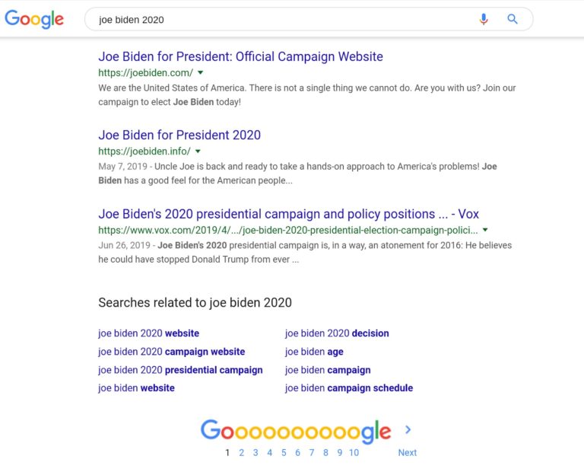
Task: Expand dropdown arrow beside joebiden.com URL
Action: 201,72
